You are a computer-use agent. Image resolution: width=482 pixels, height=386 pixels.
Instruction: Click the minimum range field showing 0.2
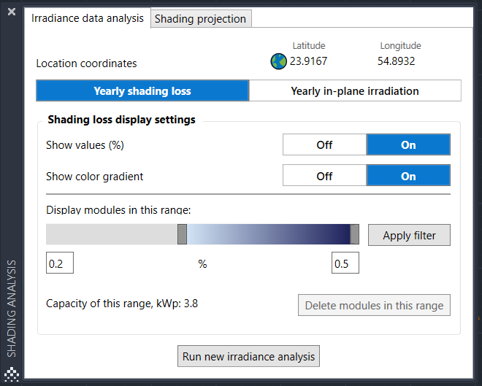coord(60,263)
